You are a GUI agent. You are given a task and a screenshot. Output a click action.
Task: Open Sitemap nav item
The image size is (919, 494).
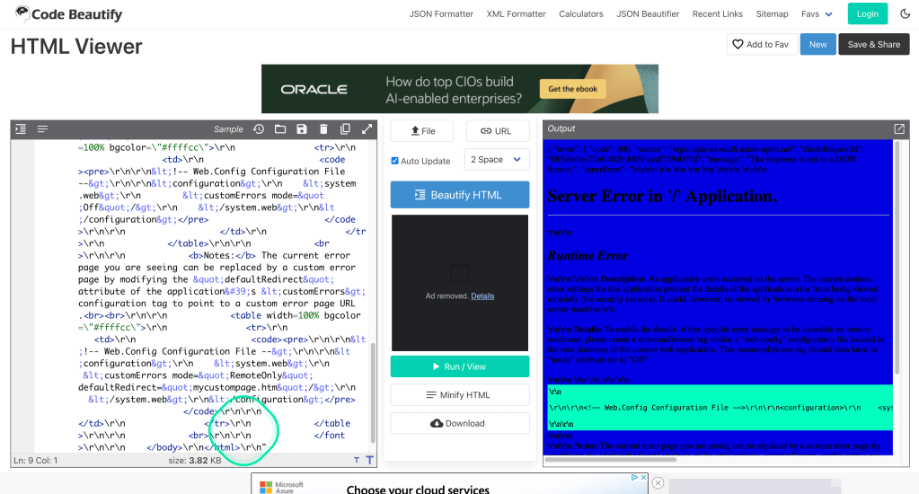pos(772,14)
